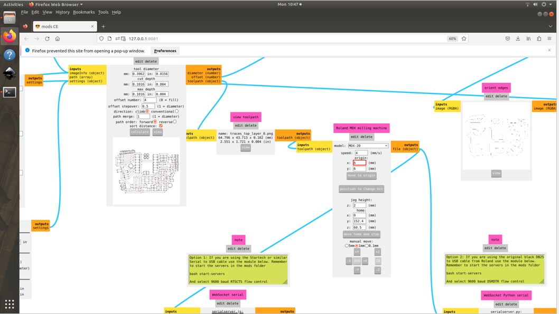The height and width of the screenshot is (314, 559).
Task: Click move to origin button
Action: [361, 176]
